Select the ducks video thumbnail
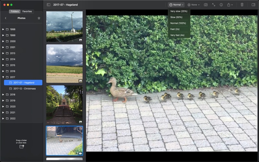Screen dimensions: 259x162 pyautogui.click(x=64, y=141)
